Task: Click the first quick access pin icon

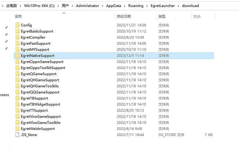Action: coord(6,28)
